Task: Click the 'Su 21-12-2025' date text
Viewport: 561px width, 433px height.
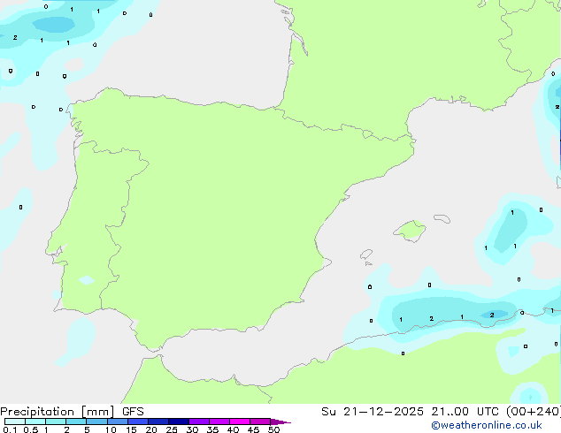Action: (373, 412)
